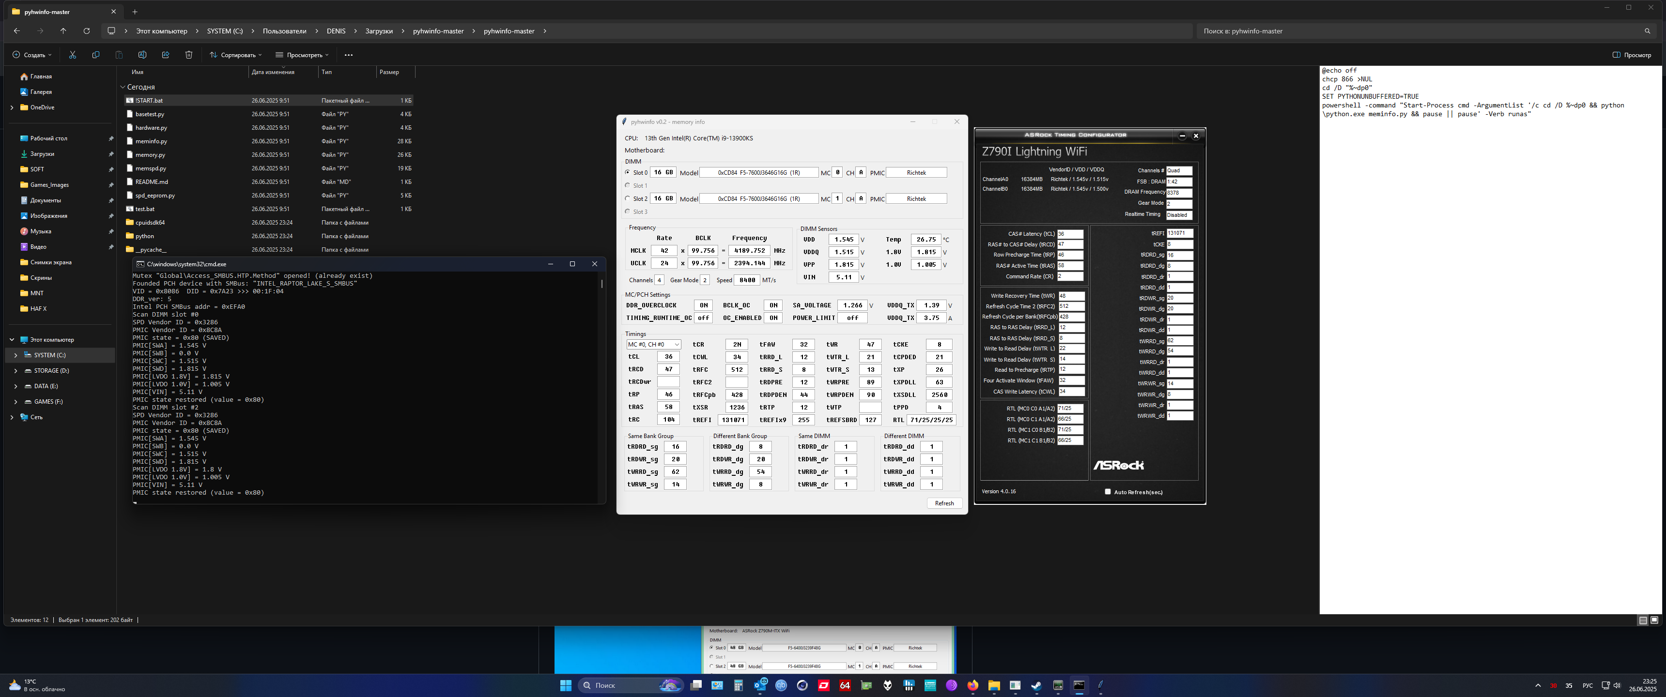Select the Slot 2 radio button
1666x697 pixels.
pyautogui.click(x=627, y=198)
